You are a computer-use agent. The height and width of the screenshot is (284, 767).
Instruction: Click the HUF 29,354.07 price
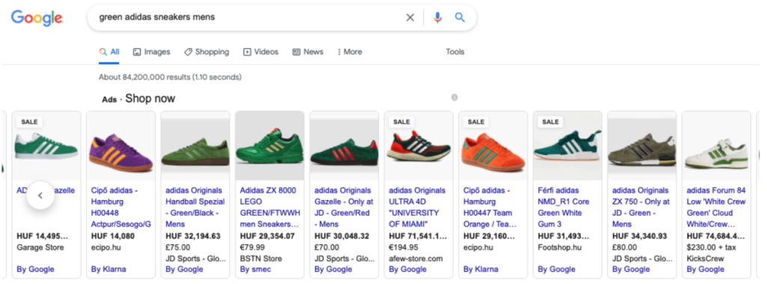pos(267,236)
